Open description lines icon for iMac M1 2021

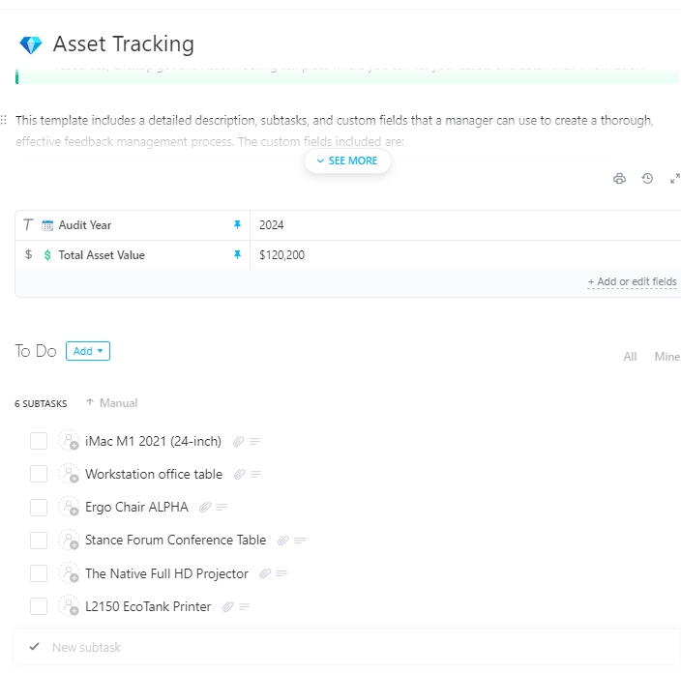point(255,442)
